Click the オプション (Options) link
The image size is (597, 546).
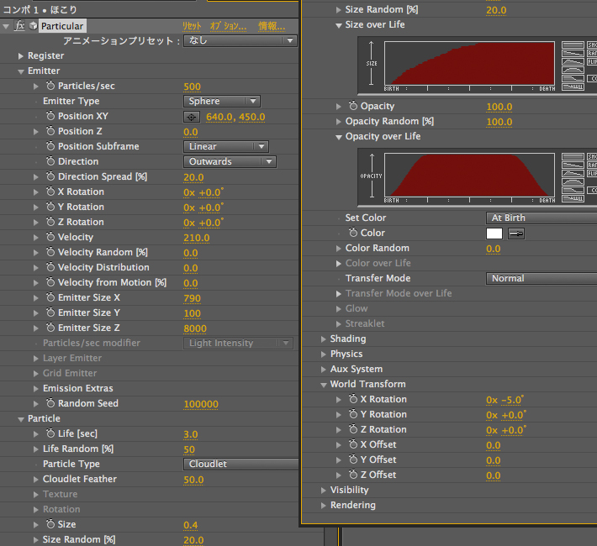228,27
